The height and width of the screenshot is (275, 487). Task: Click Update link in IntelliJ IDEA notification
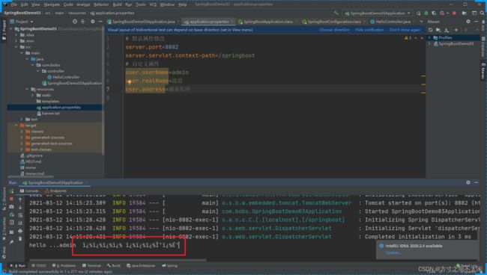393,253
